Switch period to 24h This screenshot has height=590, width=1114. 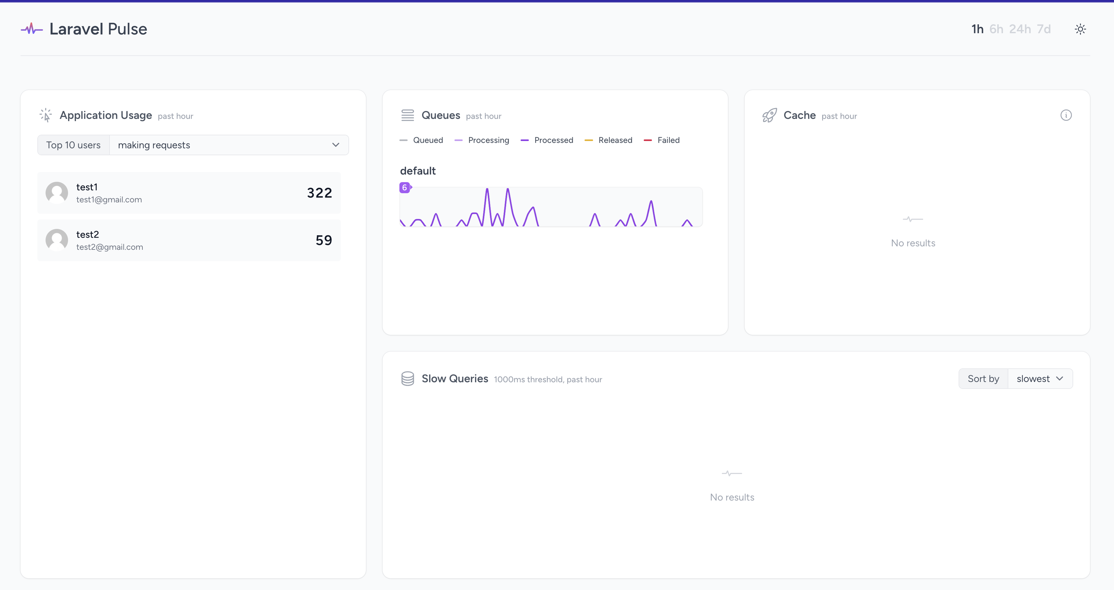pos(1020,29)
